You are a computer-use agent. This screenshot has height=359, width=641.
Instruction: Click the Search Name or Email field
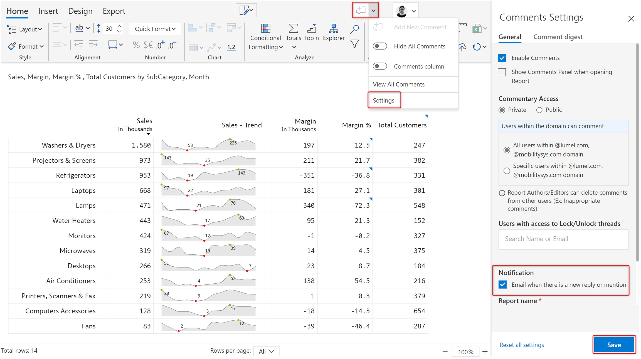(563, 239)
